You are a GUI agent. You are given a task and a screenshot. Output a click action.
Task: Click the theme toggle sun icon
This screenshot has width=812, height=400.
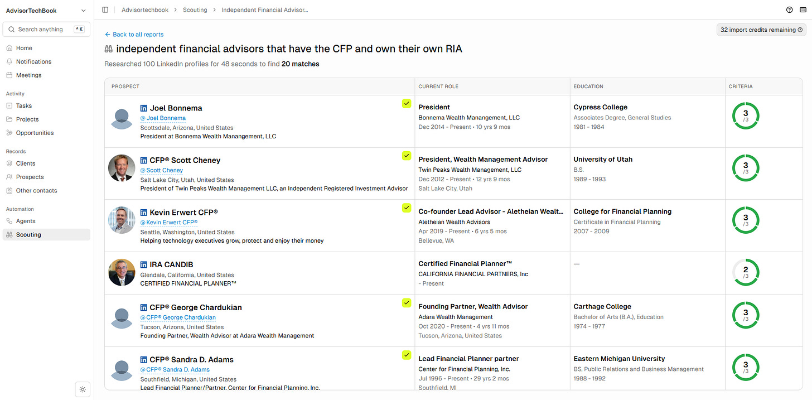(83, 389)
